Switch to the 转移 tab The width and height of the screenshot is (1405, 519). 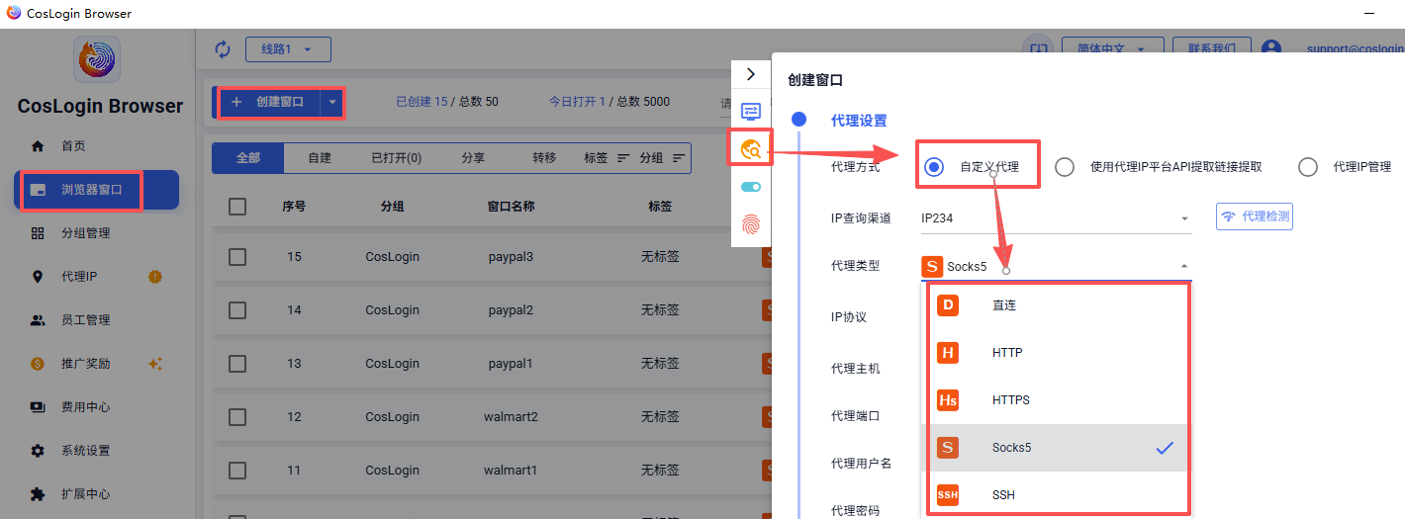tap(544, 158)
